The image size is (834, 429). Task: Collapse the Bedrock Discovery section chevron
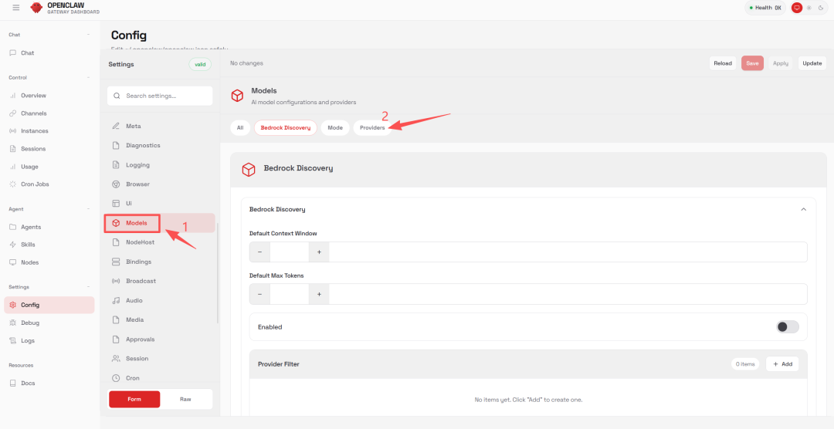[x=803, y=209]
